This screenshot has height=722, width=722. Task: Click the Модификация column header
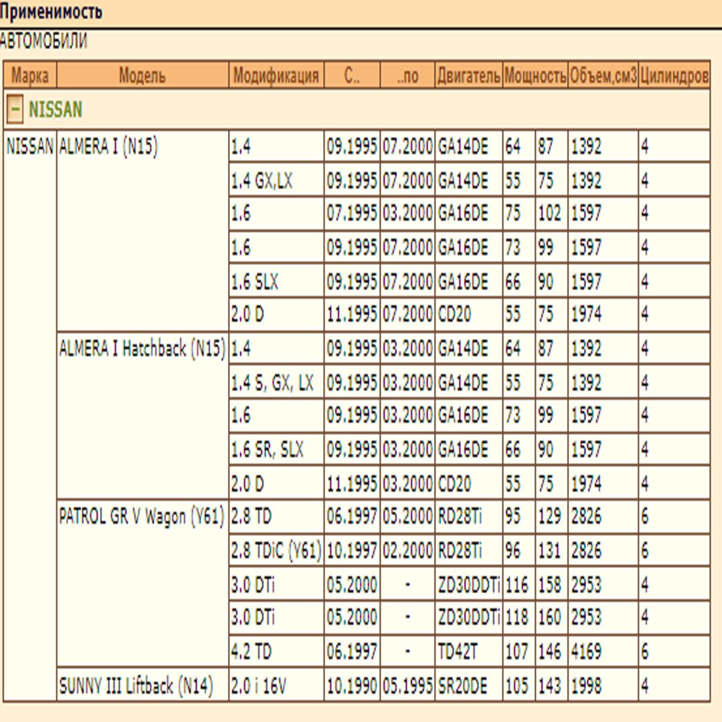[x=276, y=75]
